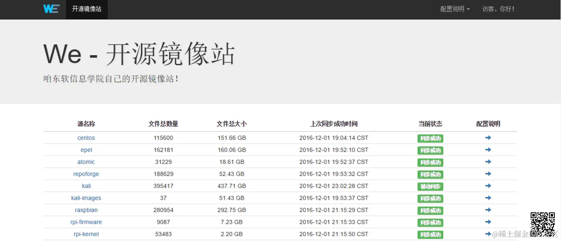The height and width of the screenshot is (241, 561).
Task: Click size 18.61 GB for atomic
Action: 232,162
